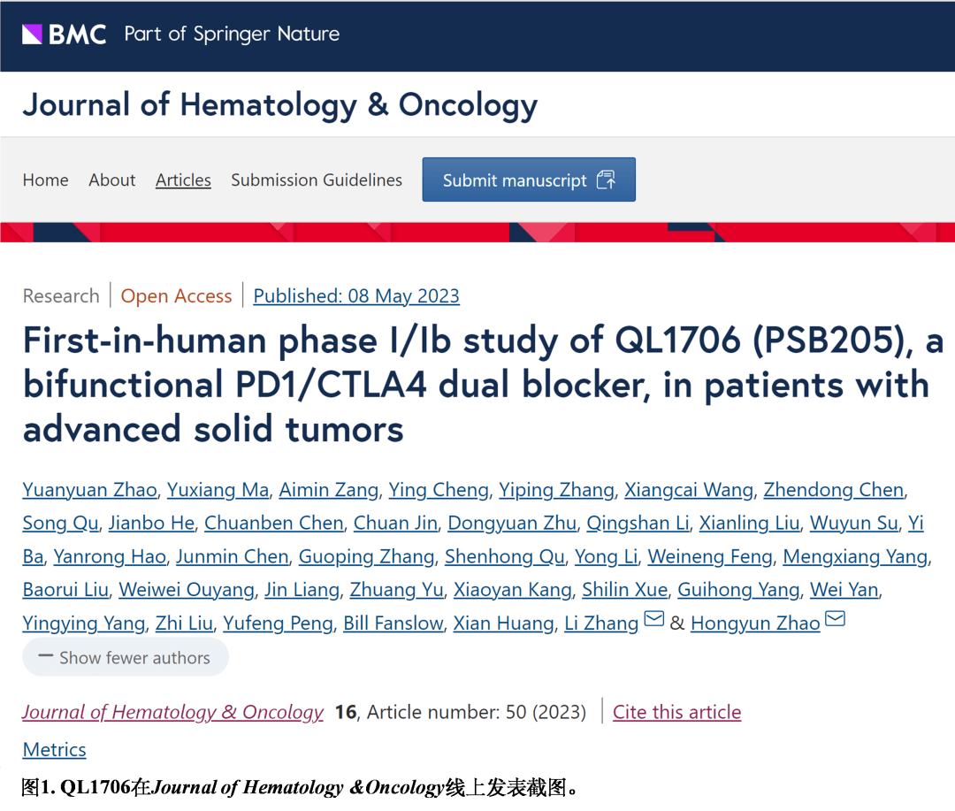This screenshot has height=811, width=955.
Task: Select author Bill Fanslow's name
Action: 393,624
